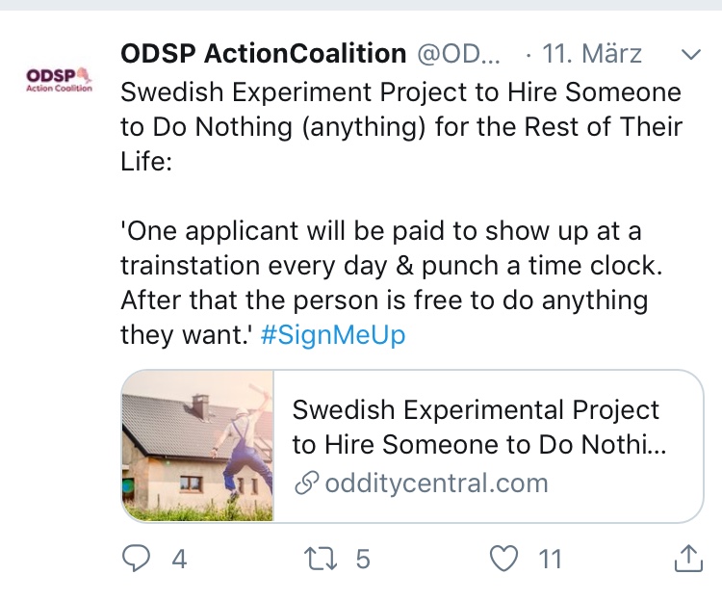Click the retweet count number 5
722x601 pixels.
pos(363,558)
